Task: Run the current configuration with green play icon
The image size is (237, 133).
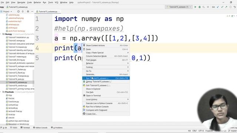Action: coord(195,7)
